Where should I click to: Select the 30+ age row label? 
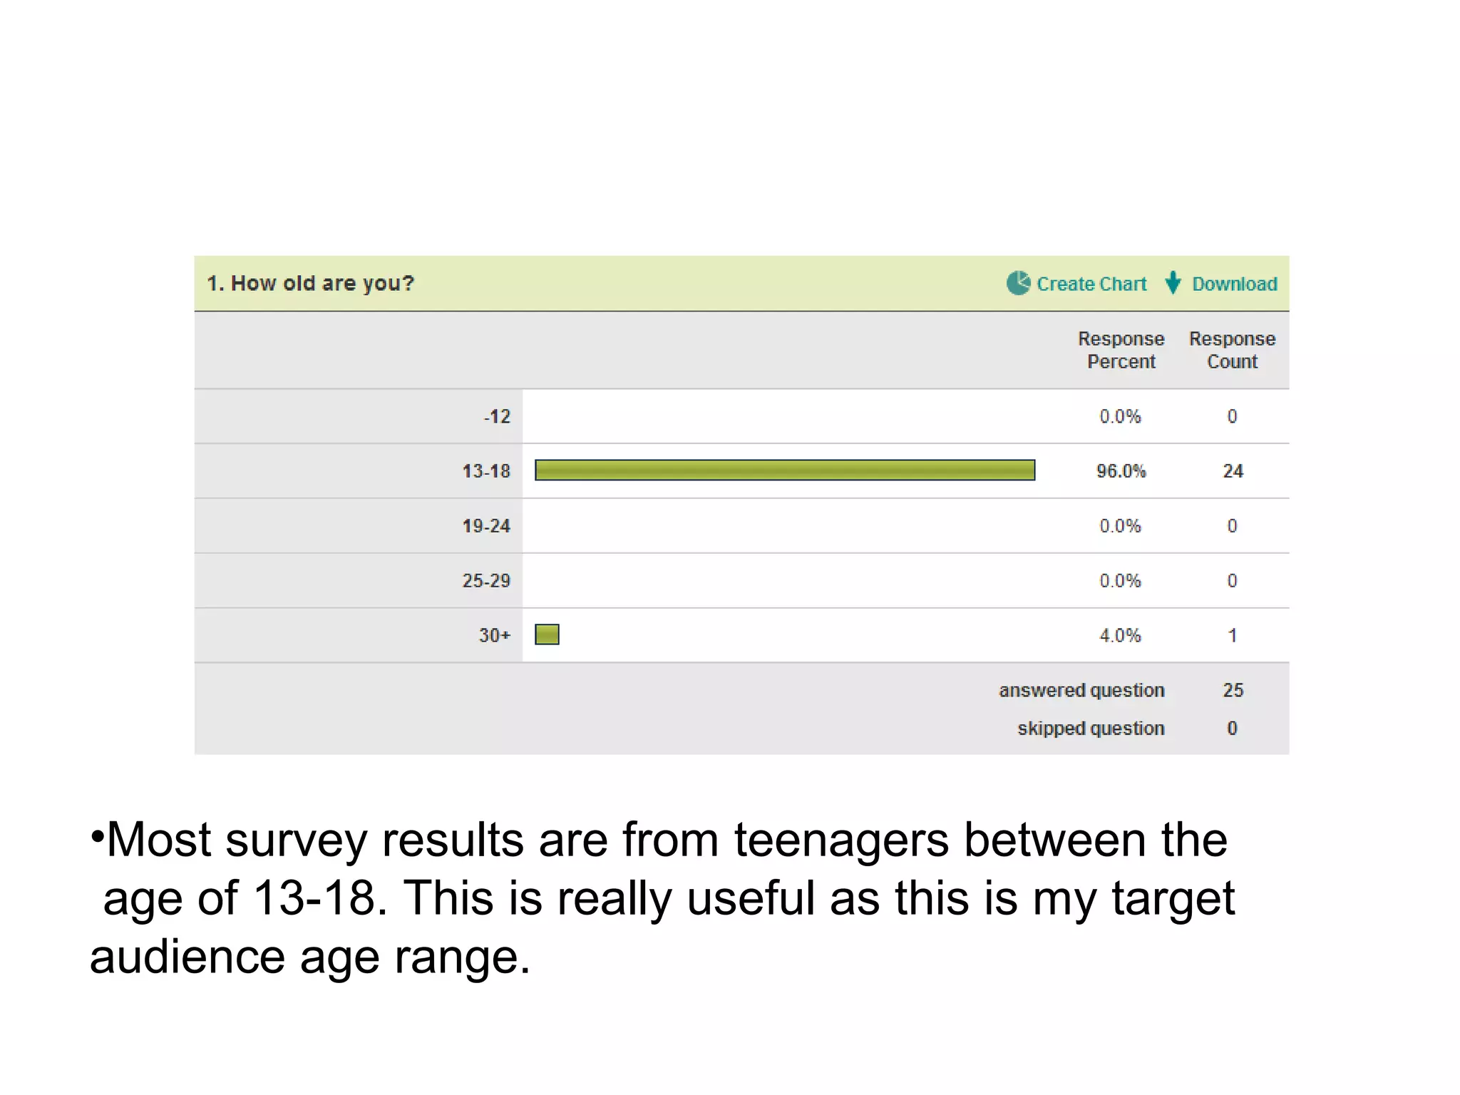pos(494,635)
